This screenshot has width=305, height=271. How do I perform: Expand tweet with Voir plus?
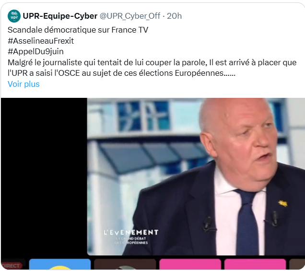23,84
